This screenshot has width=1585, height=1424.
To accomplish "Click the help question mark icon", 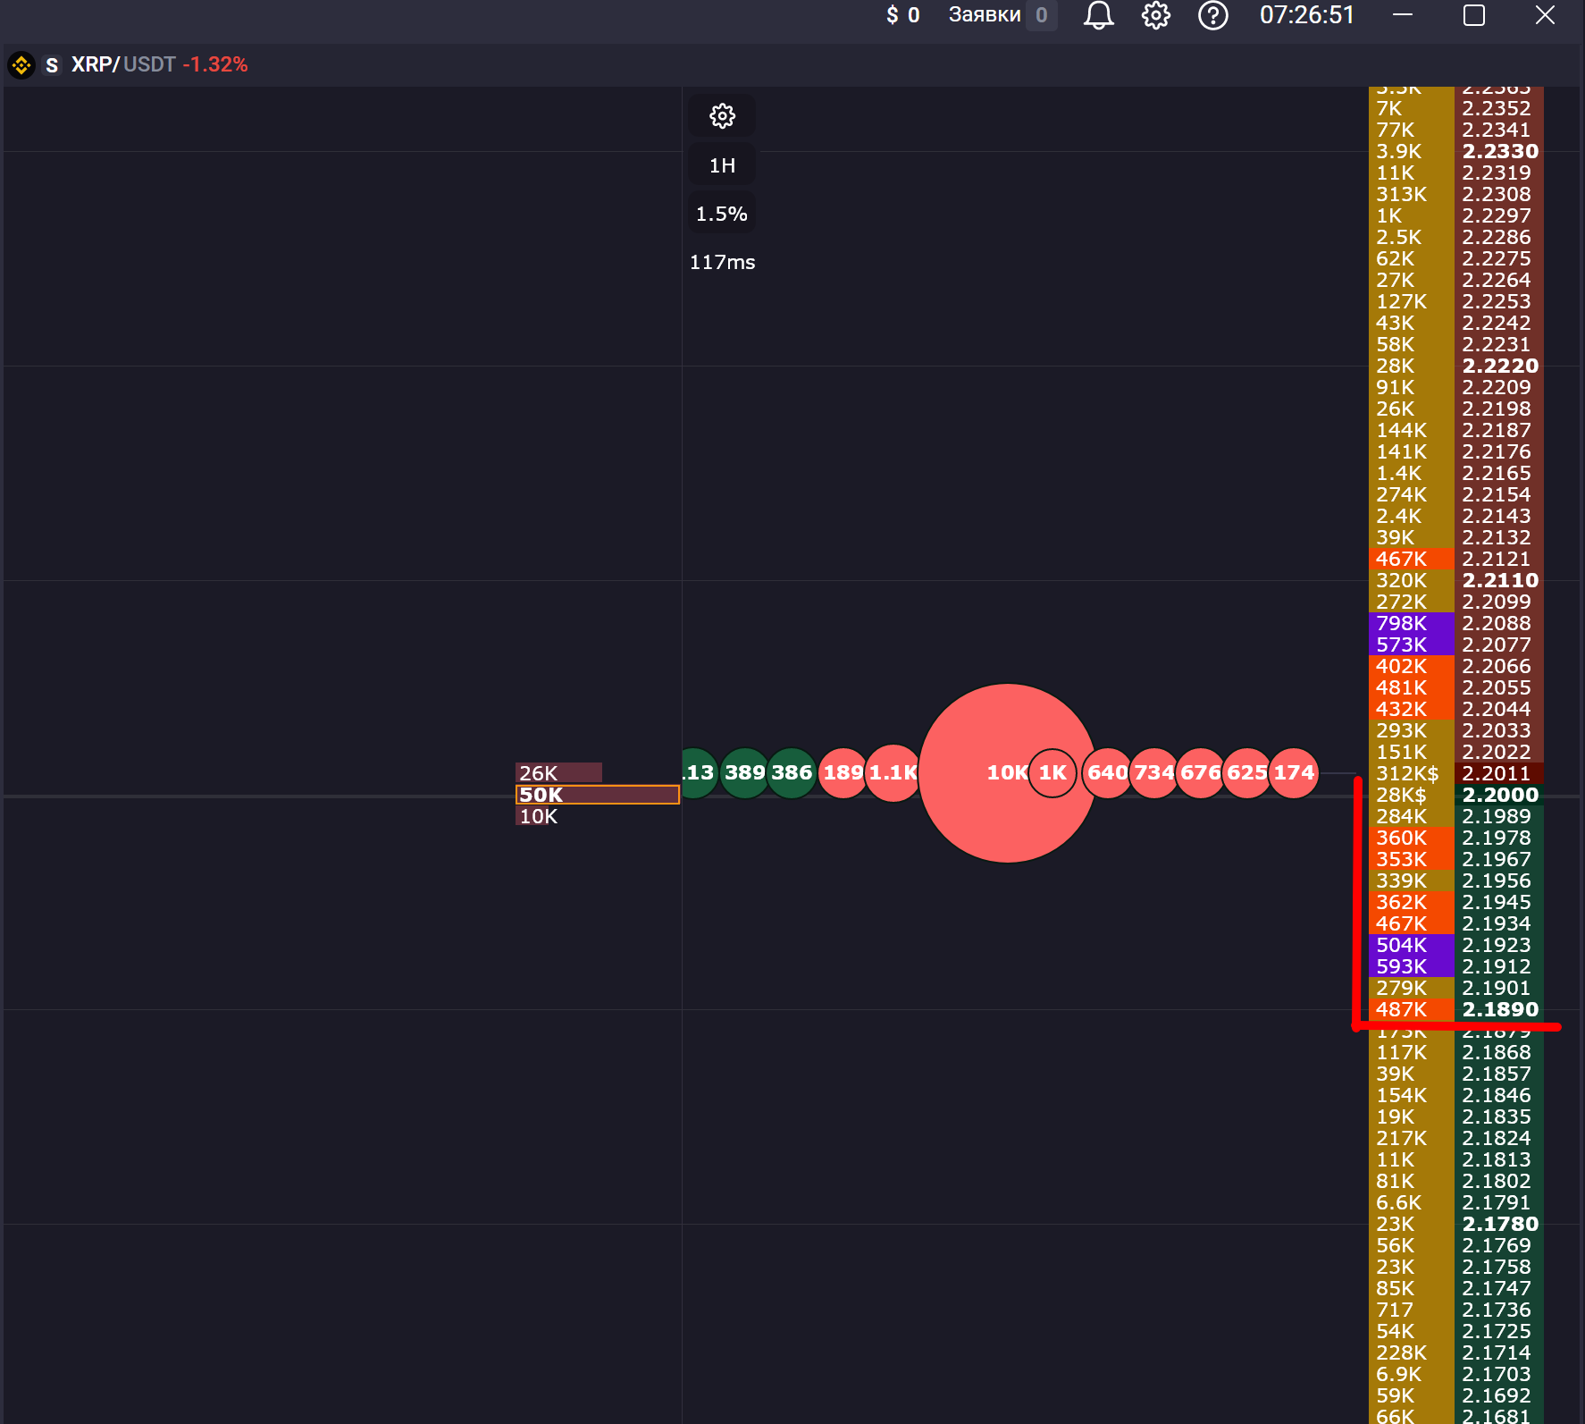I will [1212, 15].
